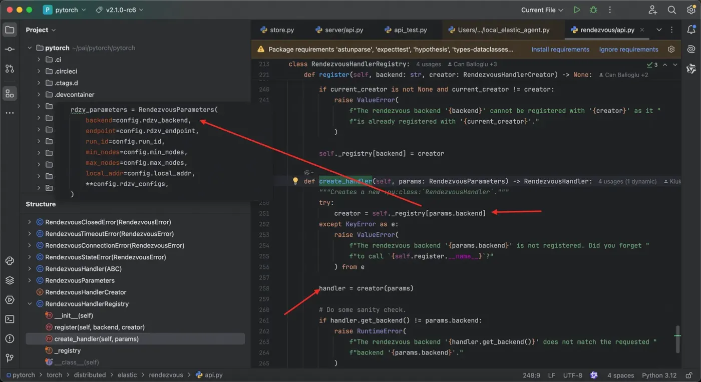Change UTF-8 file encoding in status bar
The width and height of the screenshot is (701, 382).
(573, 375)
